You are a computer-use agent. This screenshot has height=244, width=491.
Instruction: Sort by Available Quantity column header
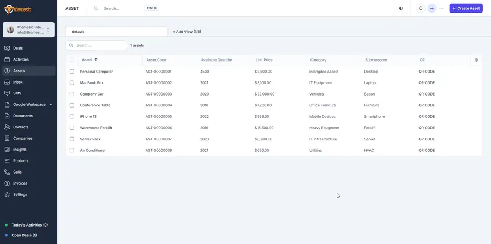point(217,60)
